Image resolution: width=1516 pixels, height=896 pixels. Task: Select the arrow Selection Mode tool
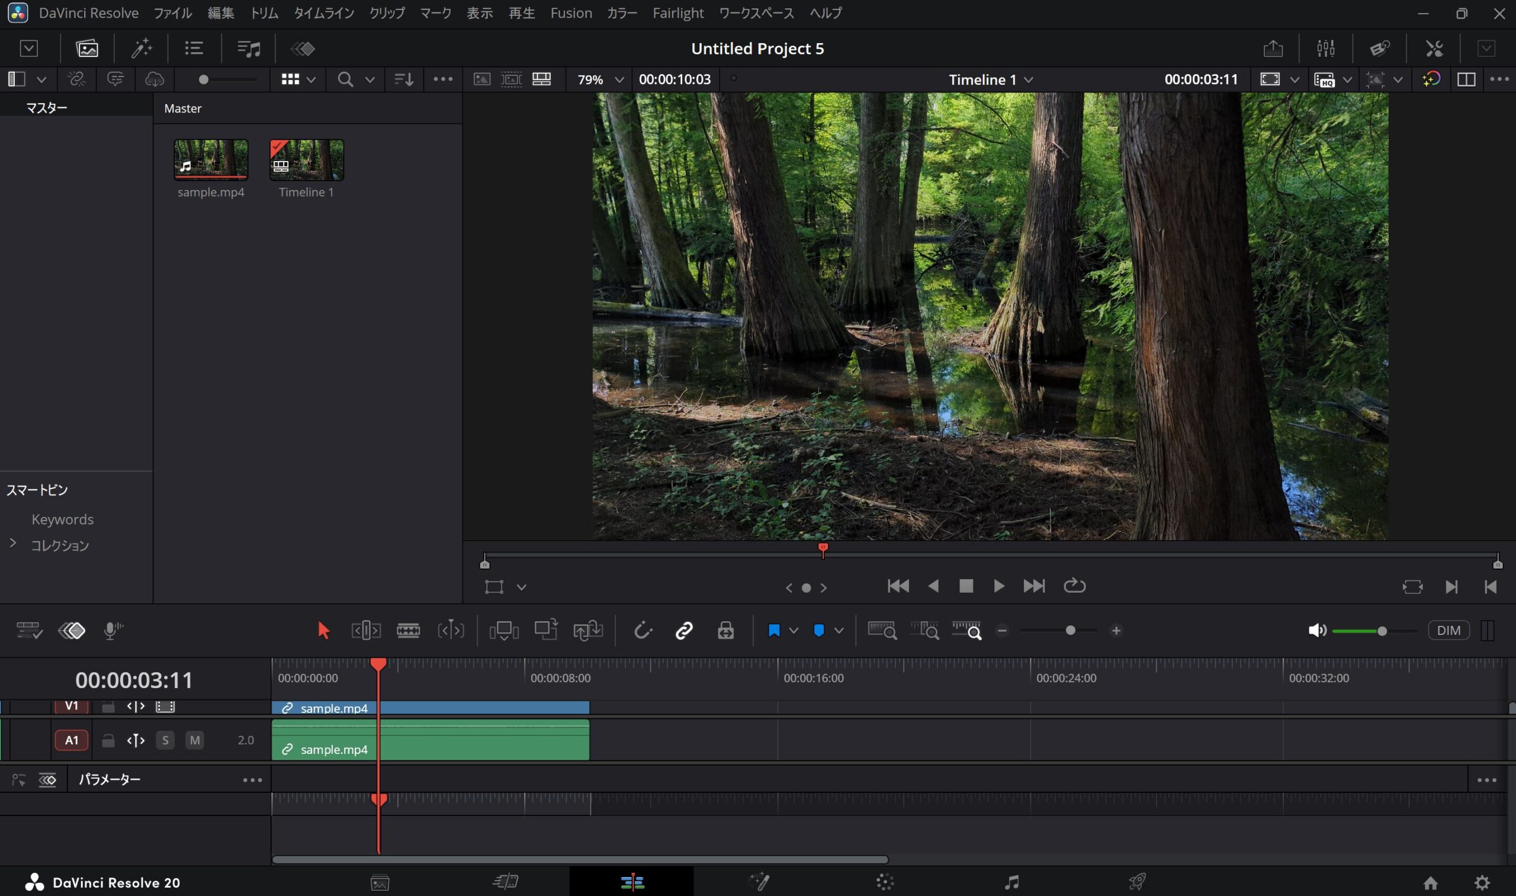tap(323, 630)
